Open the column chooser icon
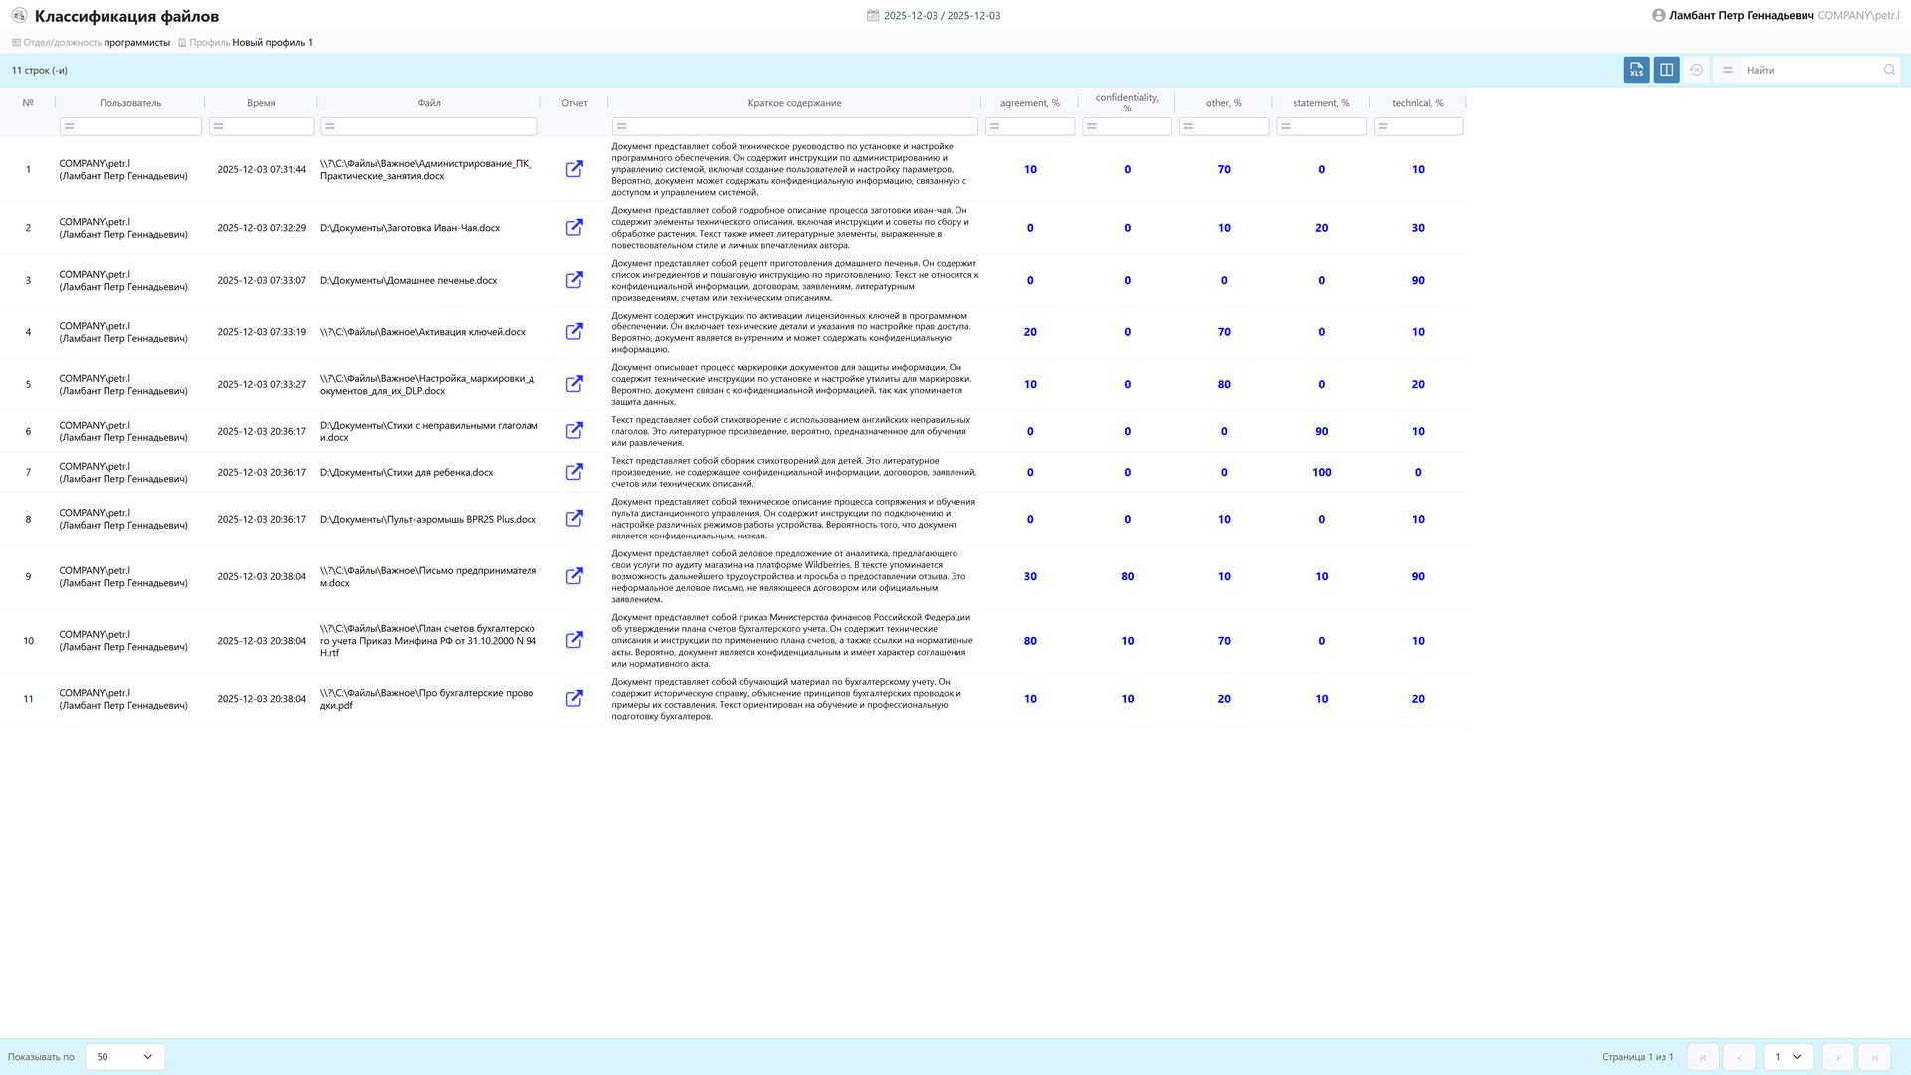This screenshot has width=1911, height=1075. coord(1666,70)
